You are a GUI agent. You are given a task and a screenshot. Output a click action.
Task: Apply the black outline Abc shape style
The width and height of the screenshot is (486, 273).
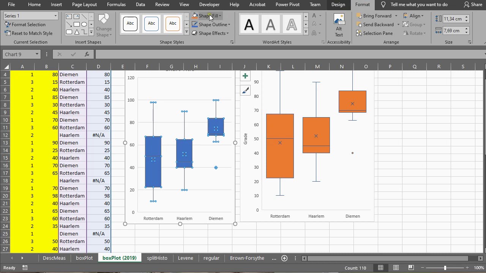tap(130, 24)
